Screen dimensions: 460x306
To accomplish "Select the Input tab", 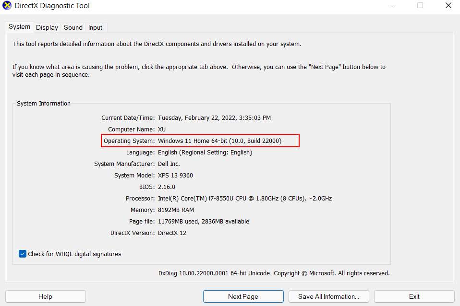I will [95, 27].
